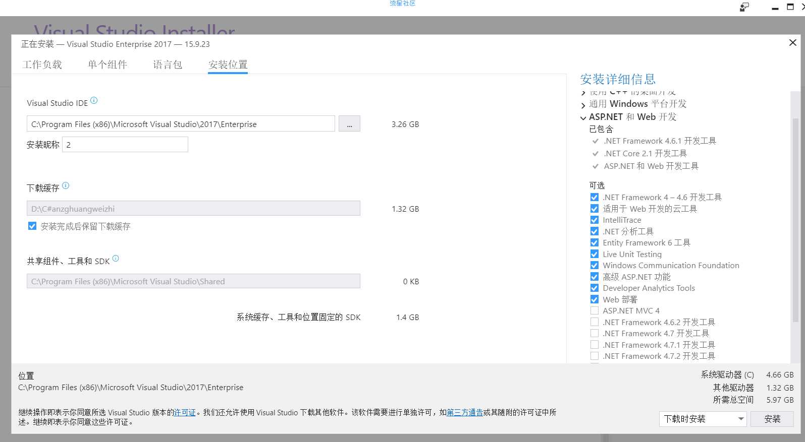Check ASP.NET MVC 4 option
The height and width of the screenshot is (442, 805).
[595, 310]
